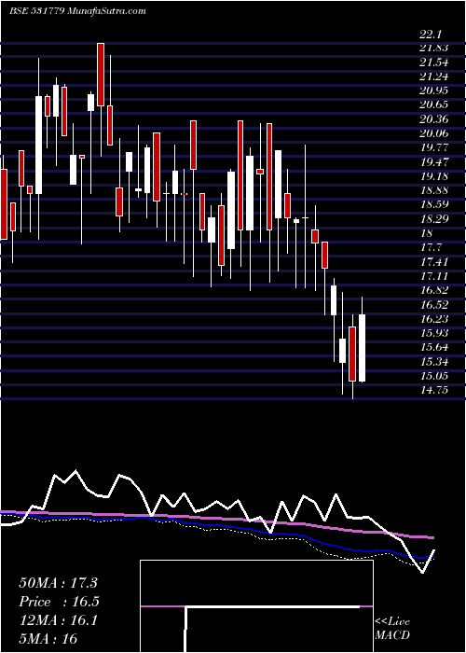
Task: Select the 17.11 price axis label
Action: [433, 276]
